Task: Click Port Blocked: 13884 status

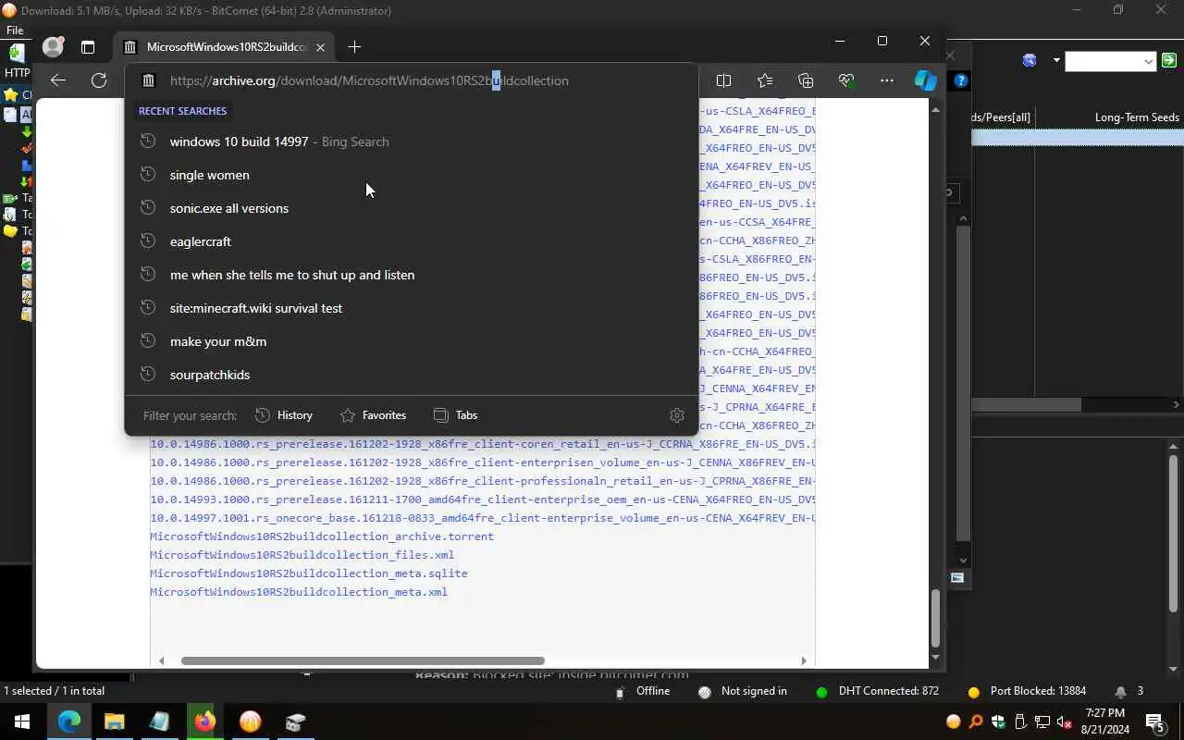Action: click(x=1027, y=691)
